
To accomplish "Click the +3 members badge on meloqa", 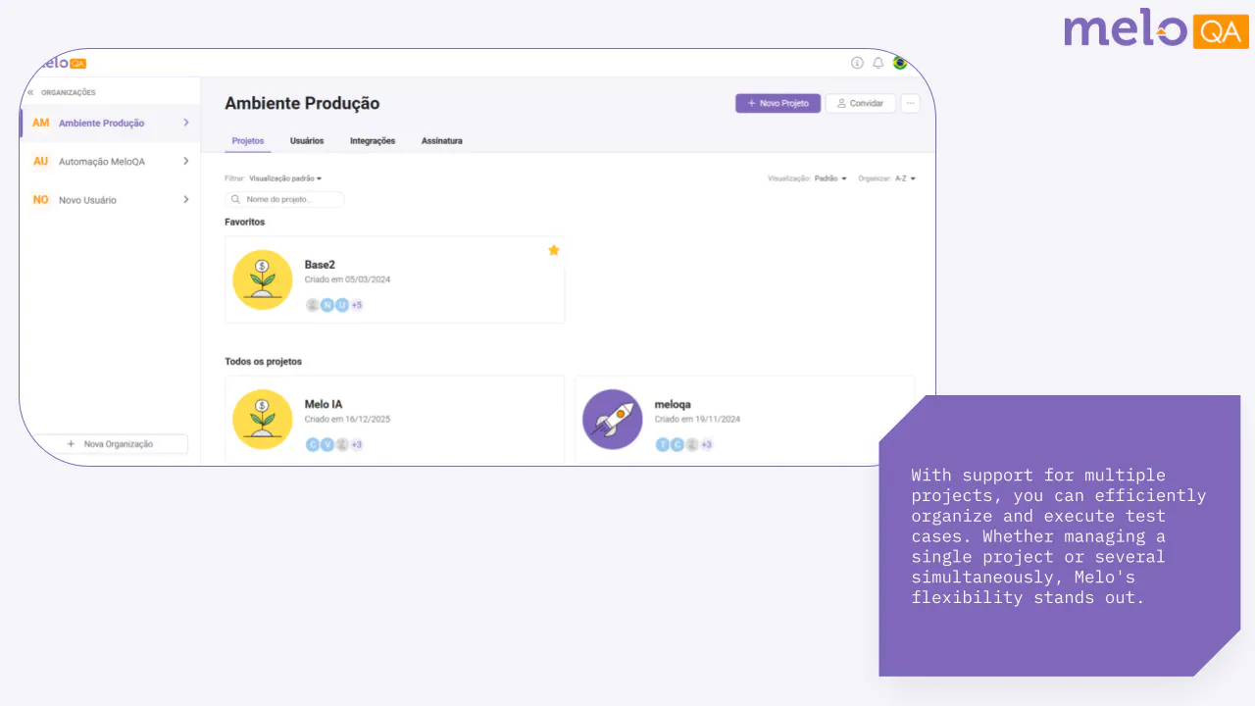I will (x=707, y=445).
